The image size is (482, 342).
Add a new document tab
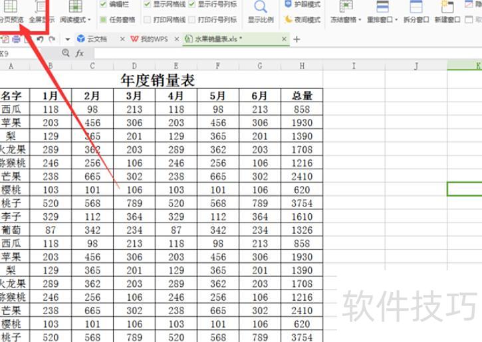tap(297, 39)
